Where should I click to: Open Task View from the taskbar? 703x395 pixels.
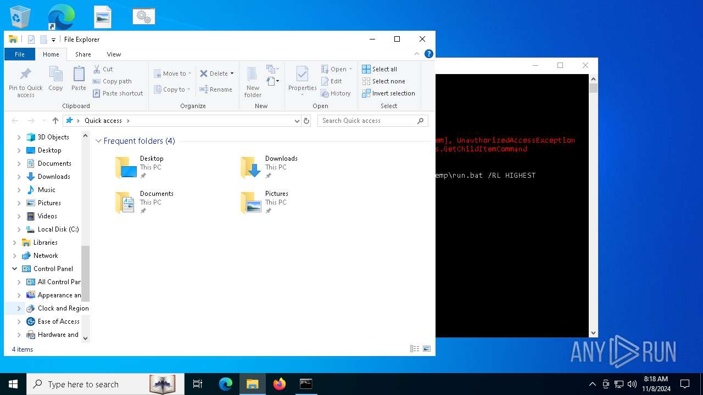(x=198, y=384)
